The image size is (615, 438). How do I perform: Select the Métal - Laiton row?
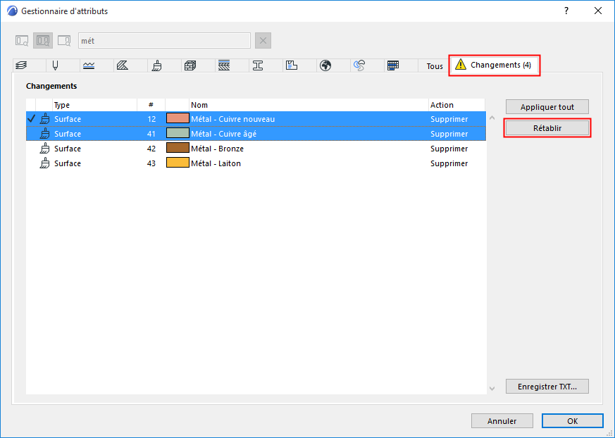point(256,163)
